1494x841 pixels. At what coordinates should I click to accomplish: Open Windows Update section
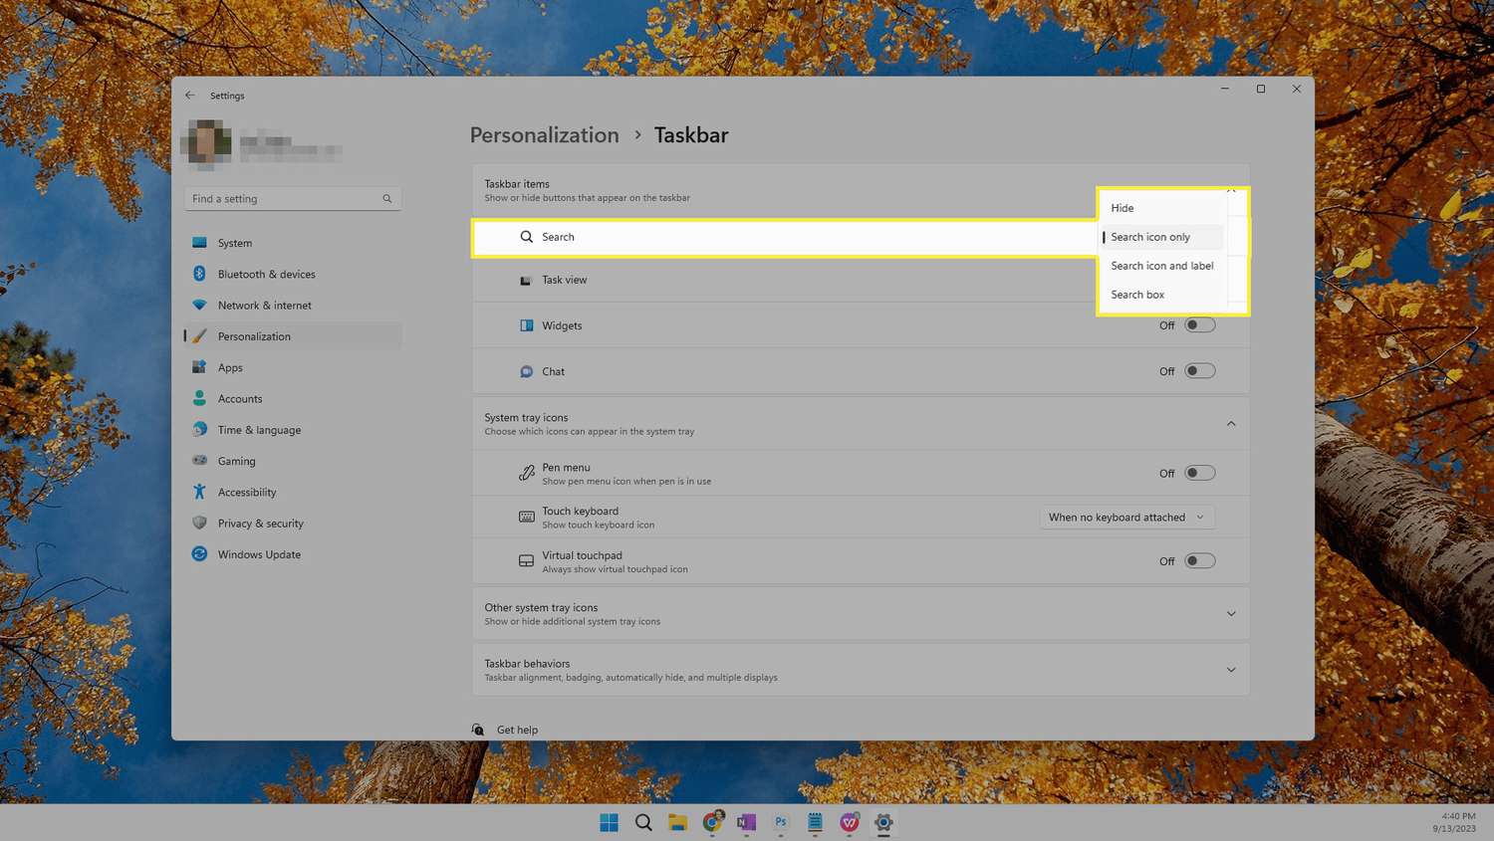[x=259, y=554]
